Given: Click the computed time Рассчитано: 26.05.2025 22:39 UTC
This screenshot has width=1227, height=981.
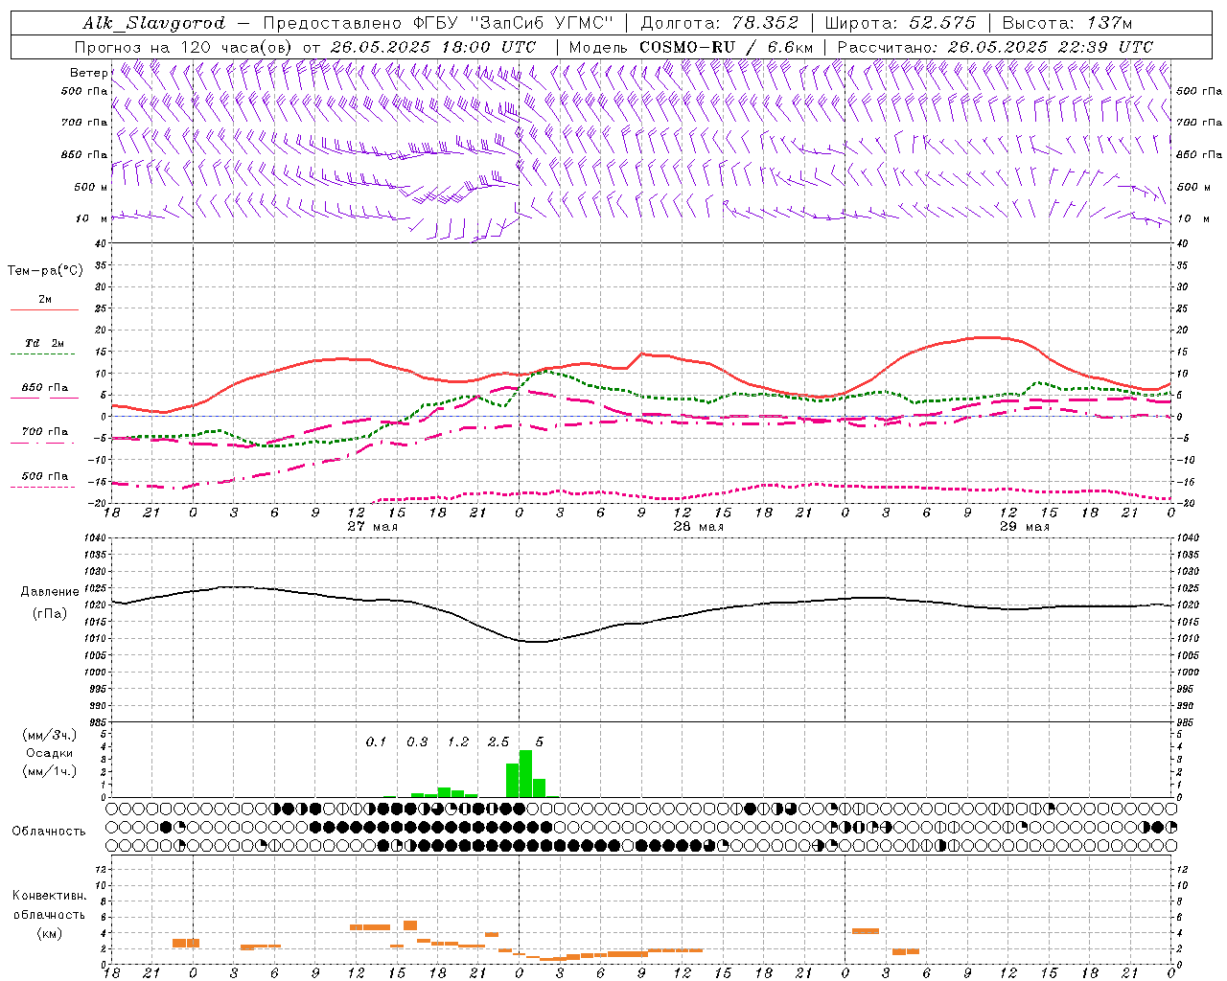Looking at the screenshot, I should (x=995, y=47).
